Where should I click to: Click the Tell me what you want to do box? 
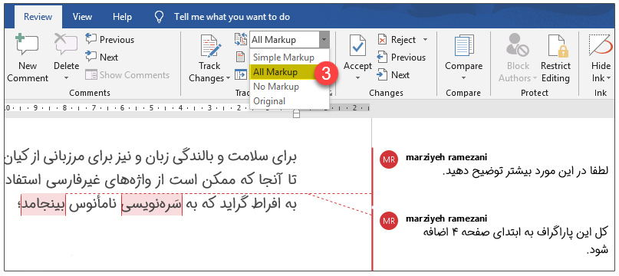coord(232,17)
